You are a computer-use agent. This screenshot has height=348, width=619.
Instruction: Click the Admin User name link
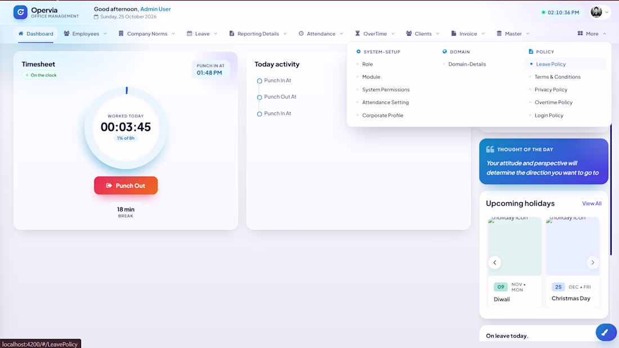pyautogui.click(x=155, y=9)
